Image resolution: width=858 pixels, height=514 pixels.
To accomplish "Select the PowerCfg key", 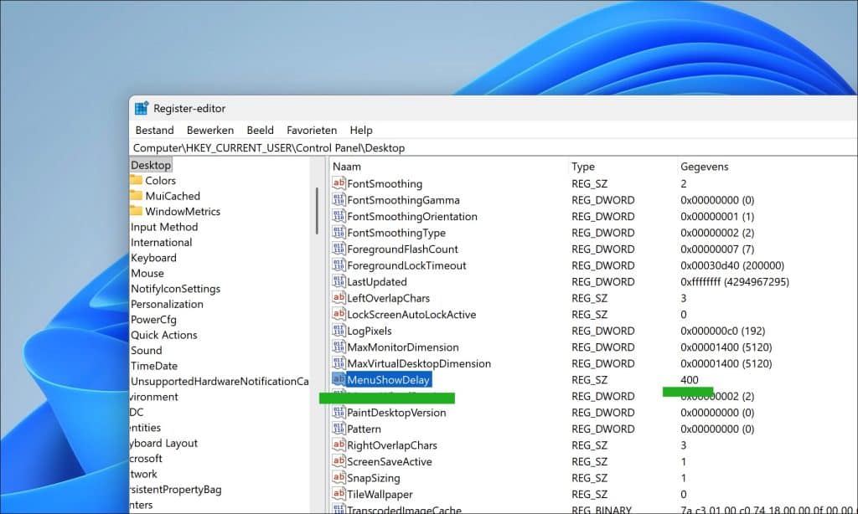I will point(153,319).
